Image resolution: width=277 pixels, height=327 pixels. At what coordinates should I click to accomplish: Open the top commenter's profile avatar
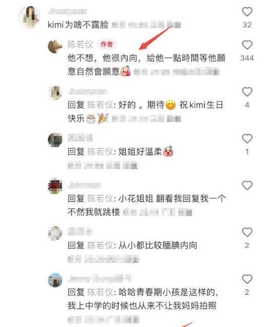[x=29, y=17]
